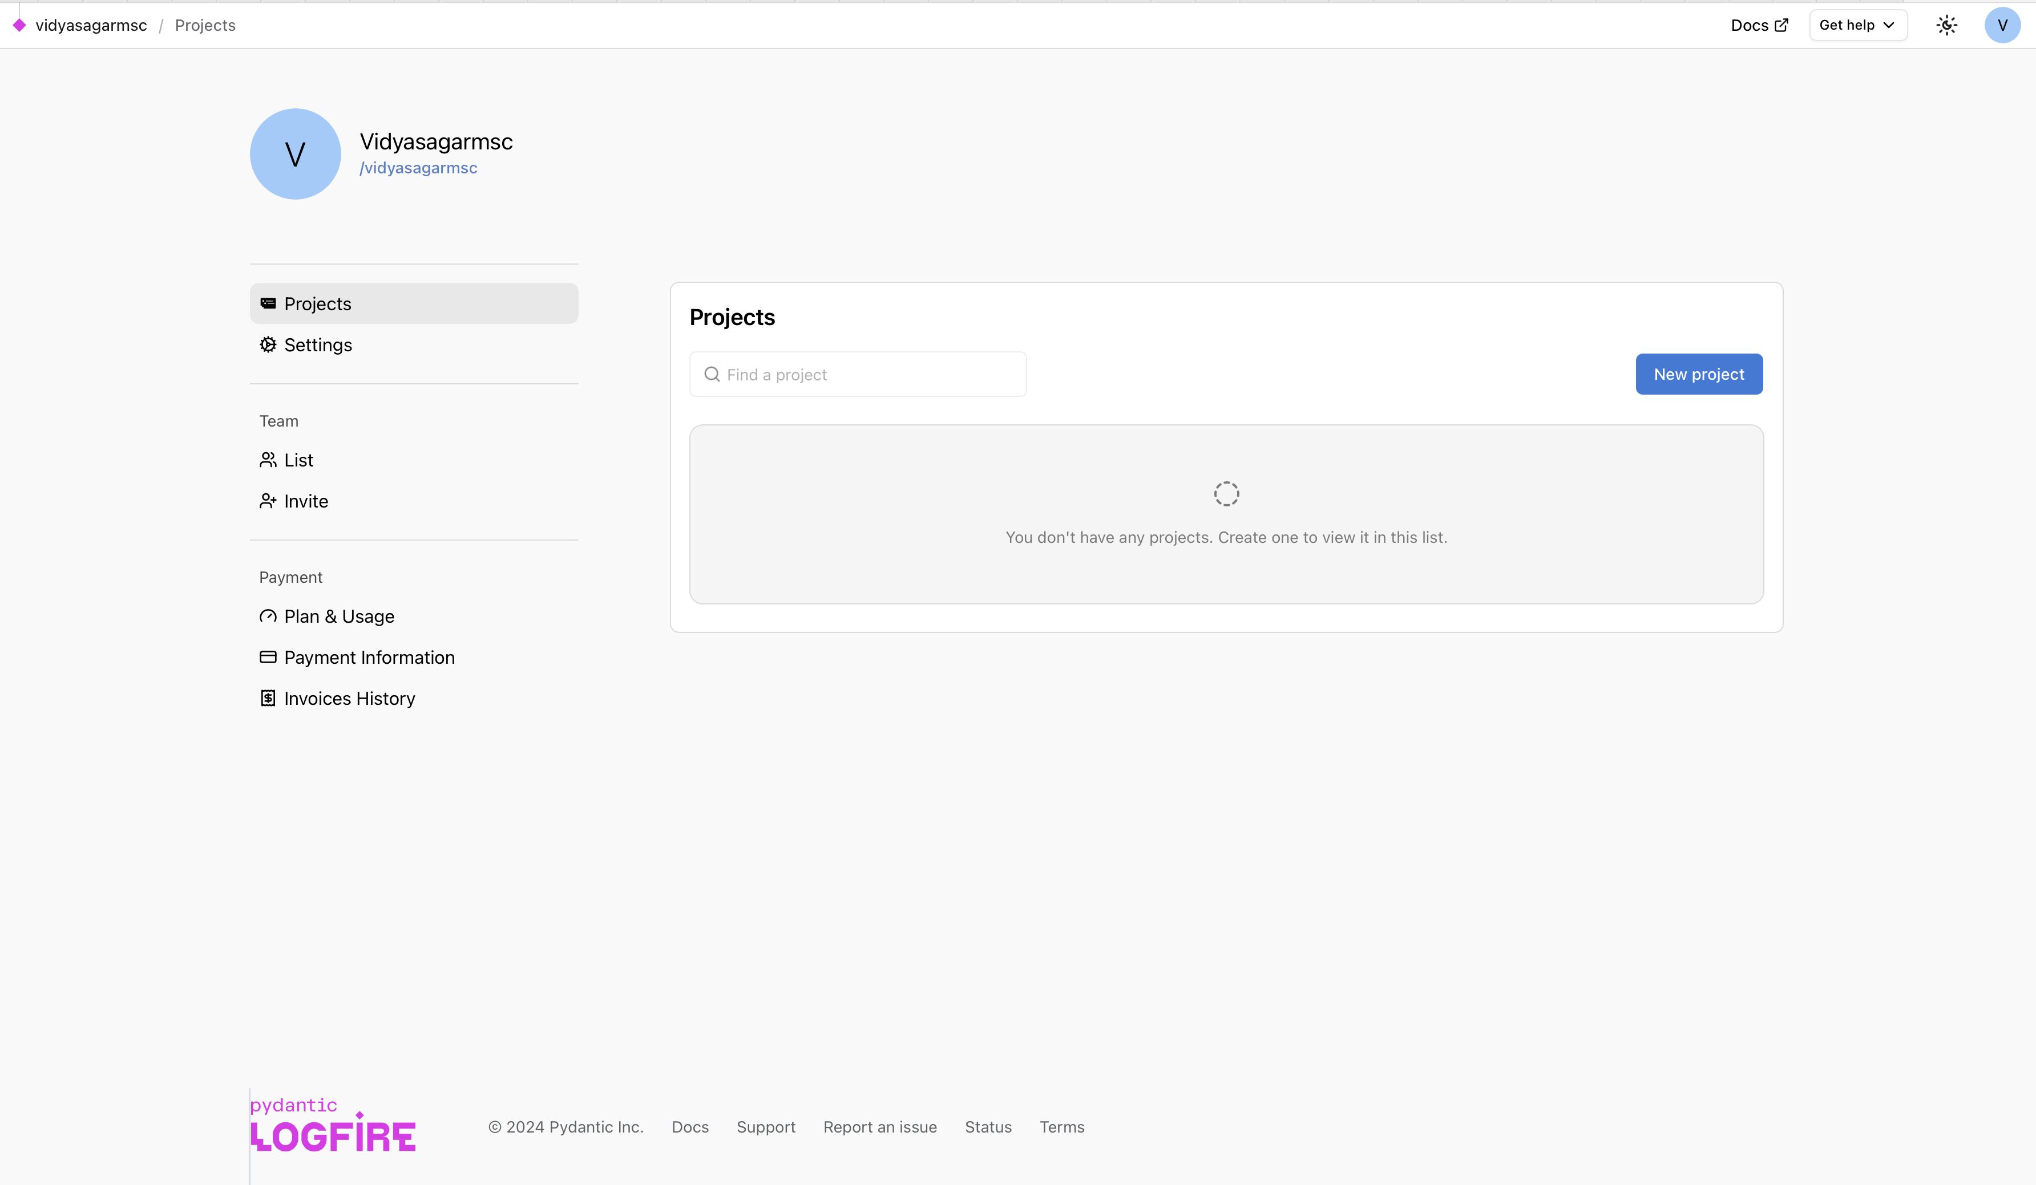Open Payment Information card item
The height and width of the screenshot is (1185, 2036).
click(369, 658)
